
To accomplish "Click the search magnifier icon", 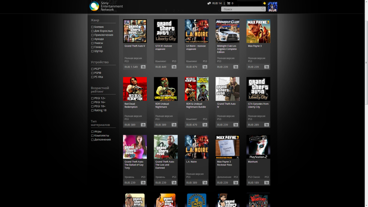I will tap(263, 9).
